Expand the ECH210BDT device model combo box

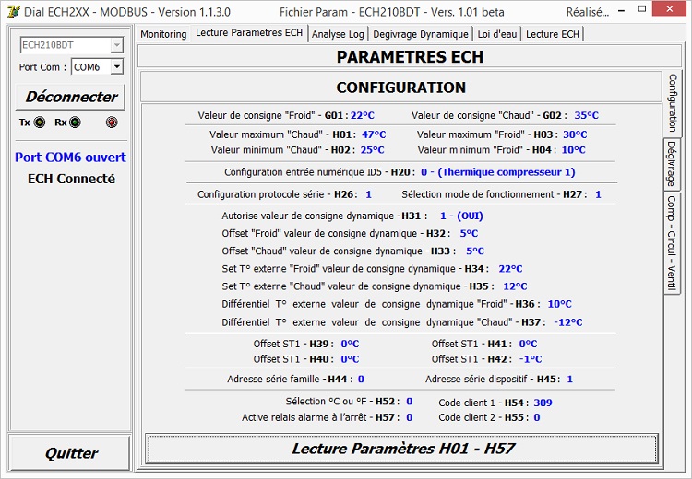click(x=116, y=45)
